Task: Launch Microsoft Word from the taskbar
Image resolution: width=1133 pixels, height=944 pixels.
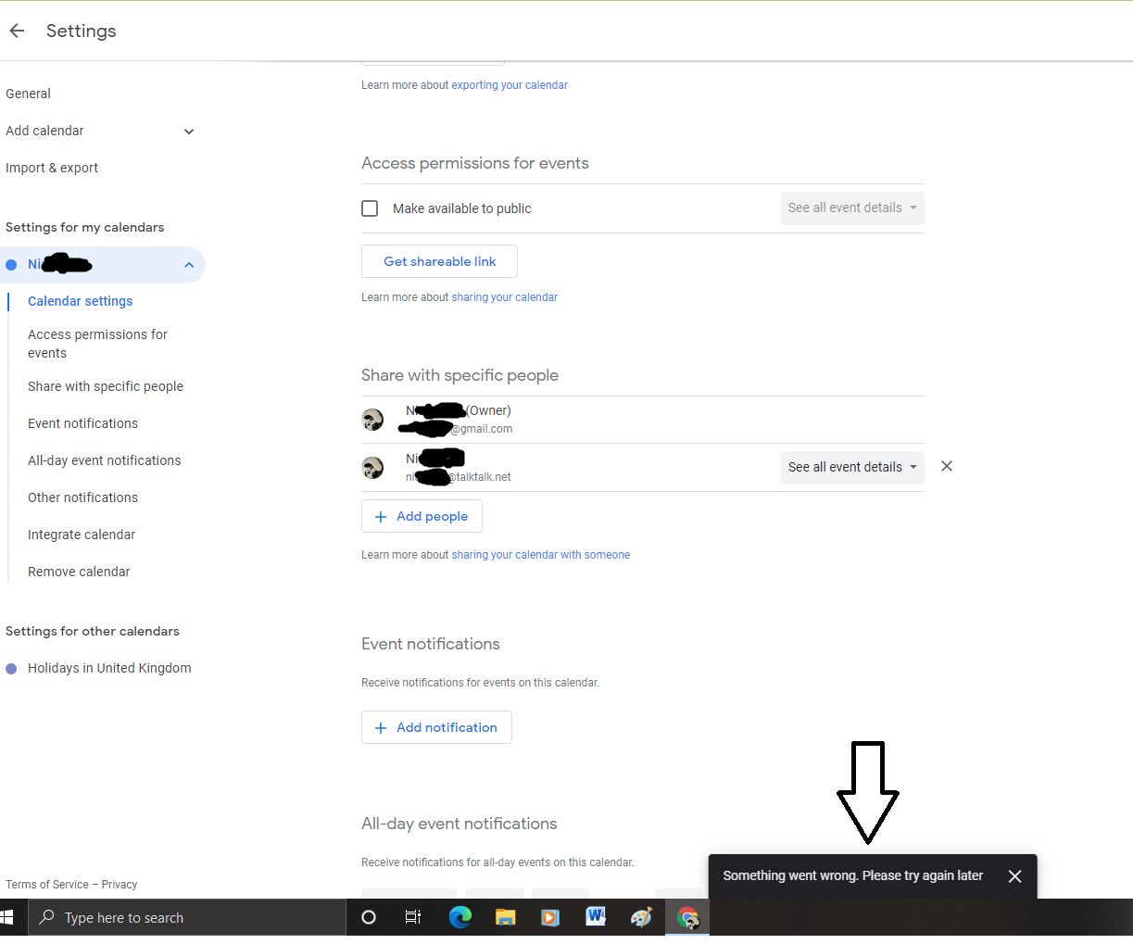Action: coord(596,917)
